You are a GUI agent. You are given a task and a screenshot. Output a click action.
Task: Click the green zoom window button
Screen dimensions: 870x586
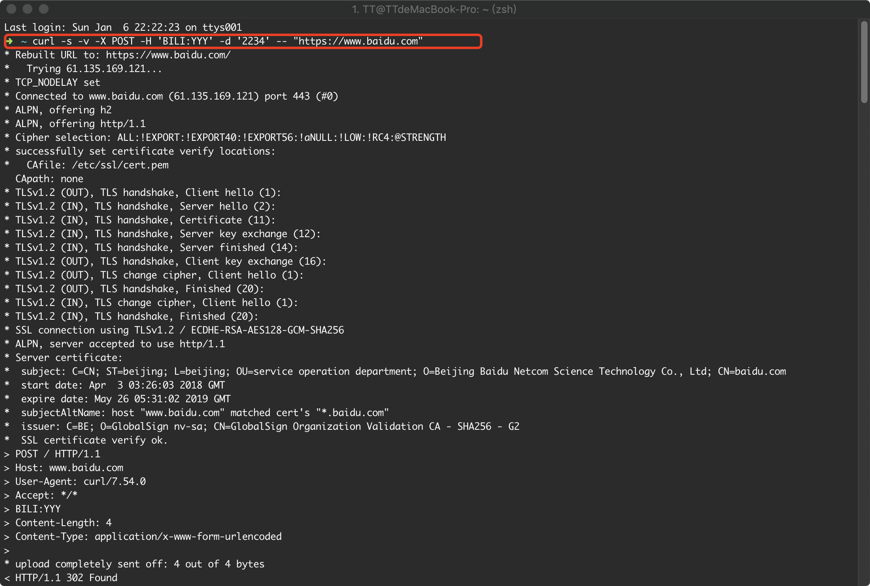point(44,8)
